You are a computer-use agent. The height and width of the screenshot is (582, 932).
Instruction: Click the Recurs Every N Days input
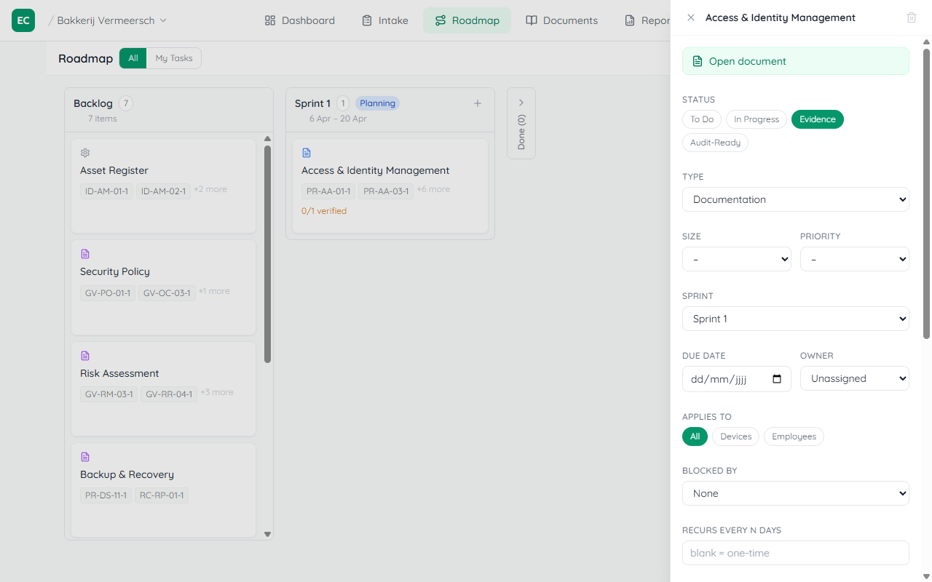[795, 553]
